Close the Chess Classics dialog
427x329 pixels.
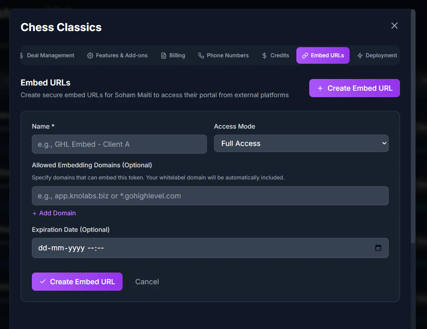coord(394,25)
